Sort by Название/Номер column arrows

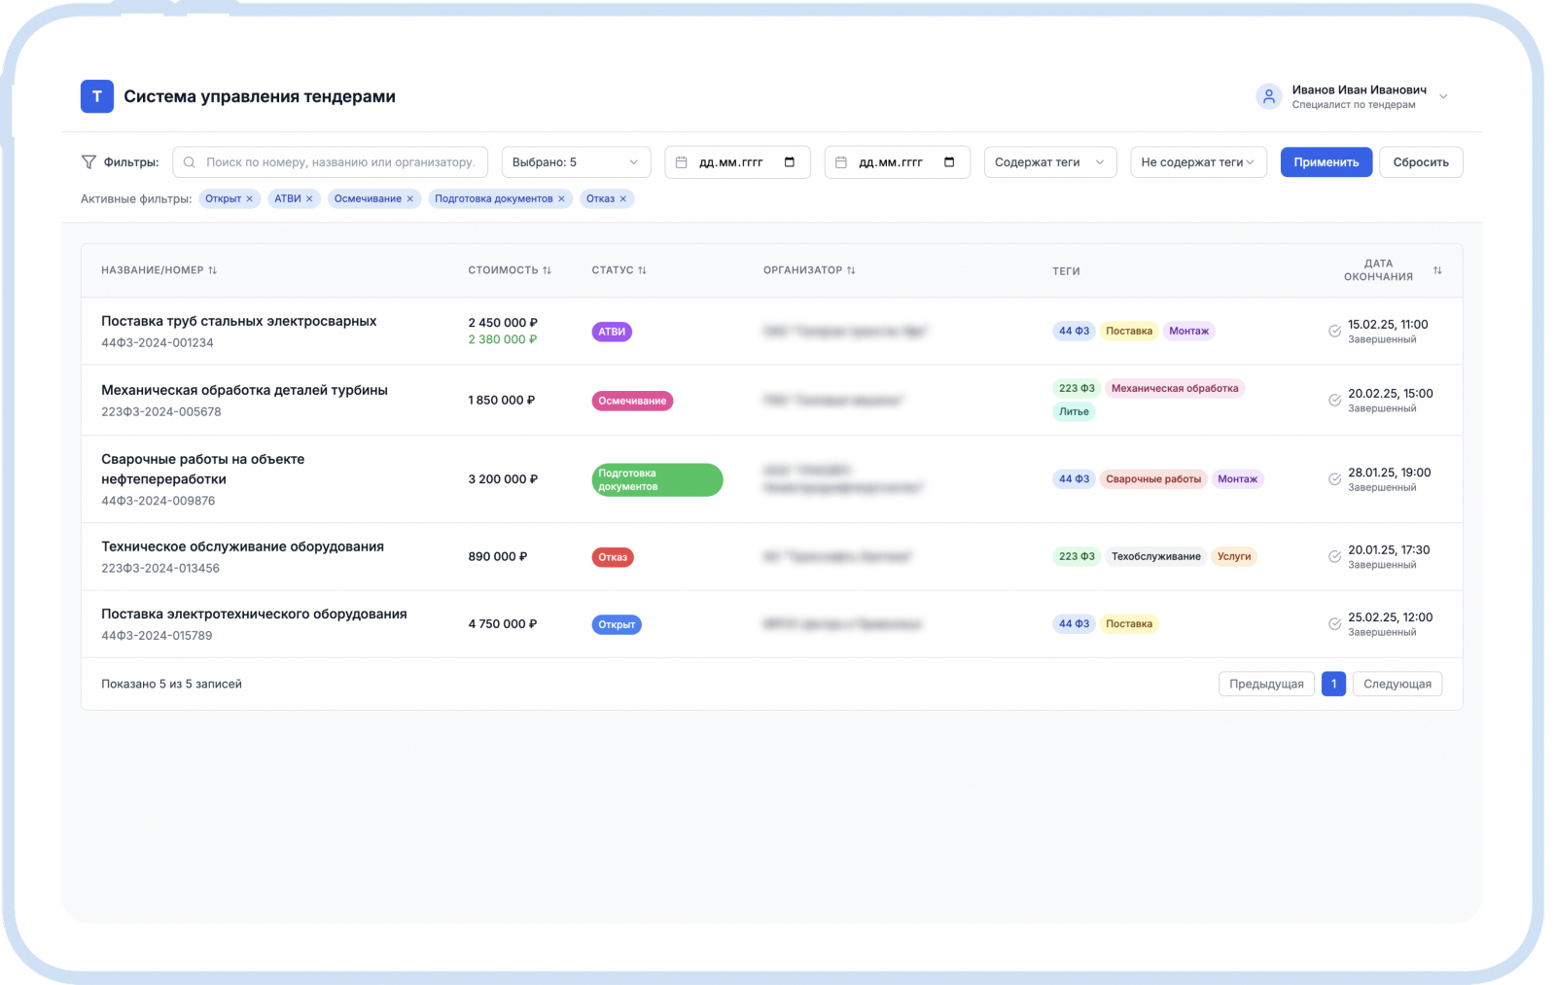click(x=212, y=270)
